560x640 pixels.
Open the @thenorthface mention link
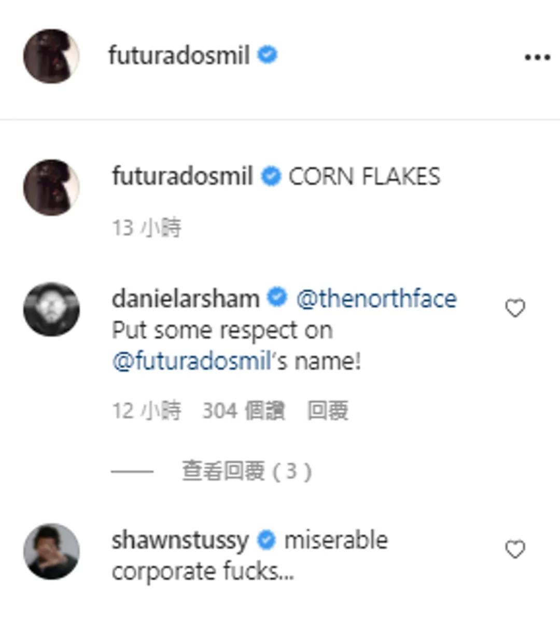[376, 299]
